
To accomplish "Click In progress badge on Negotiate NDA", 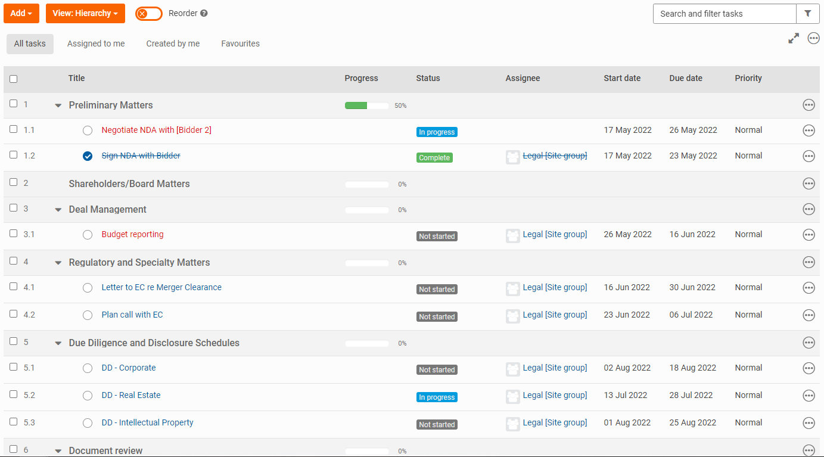I will coord(437,132).
